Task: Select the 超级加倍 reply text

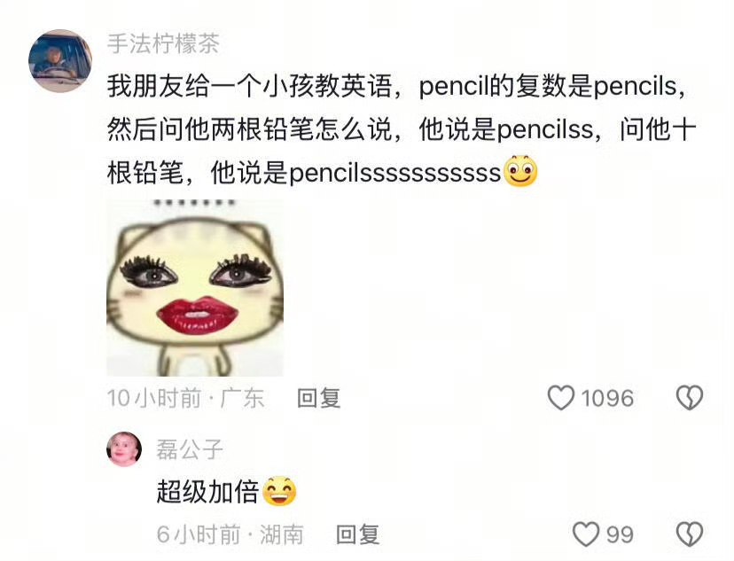Action: (207, 491)
